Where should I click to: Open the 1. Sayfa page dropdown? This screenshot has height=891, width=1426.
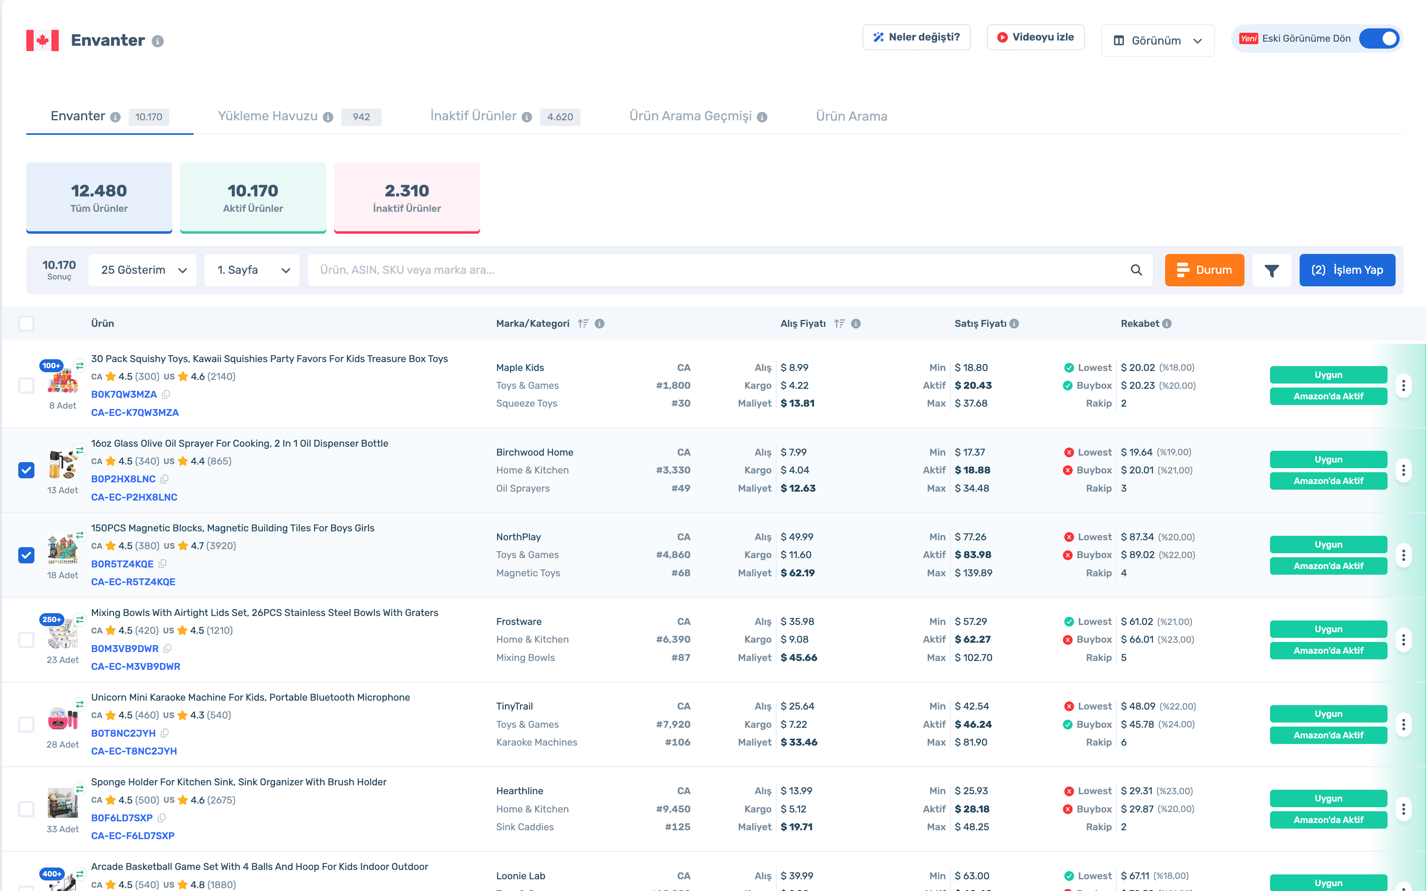pos(252,271)
